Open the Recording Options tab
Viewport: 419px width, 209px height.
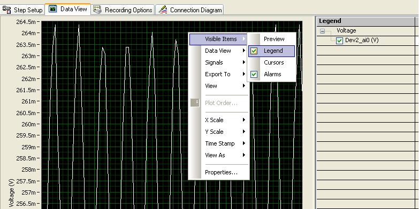123,10
